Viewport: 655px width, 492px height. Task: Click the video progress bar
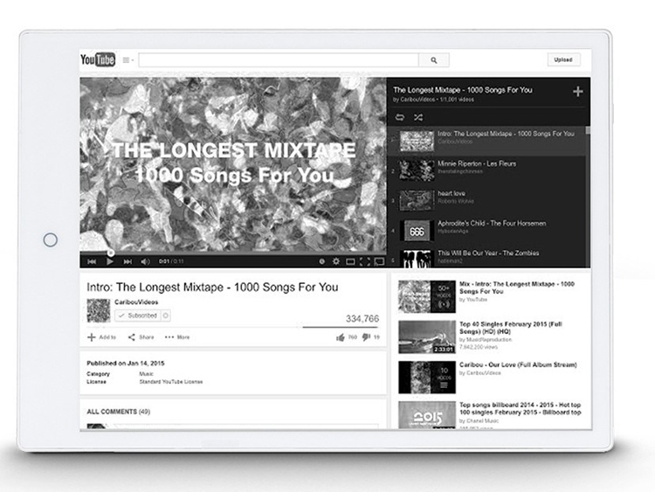coord(233,253)
